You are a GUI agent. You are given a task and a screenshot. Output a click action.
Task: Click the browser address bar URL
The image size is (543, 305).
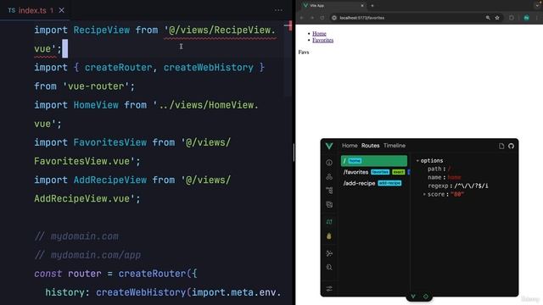(x=362, y=18)
